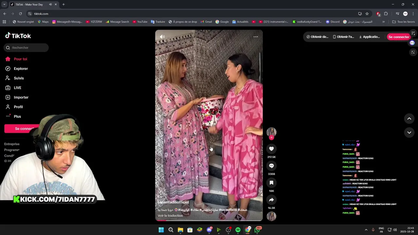
Task: Open the tab search dropdown arrow
Action: (x=4, y=5)
